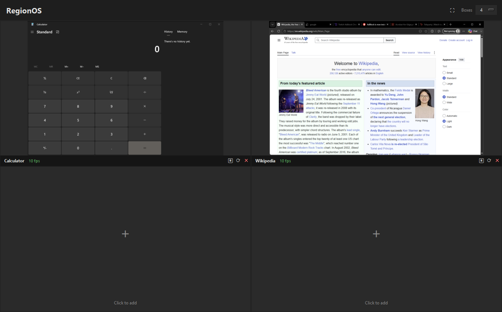The height and width of the screenshot is (312, 502).
Task: Open the Calculator hamburger navigation menu
Action: tap(32, 32)
